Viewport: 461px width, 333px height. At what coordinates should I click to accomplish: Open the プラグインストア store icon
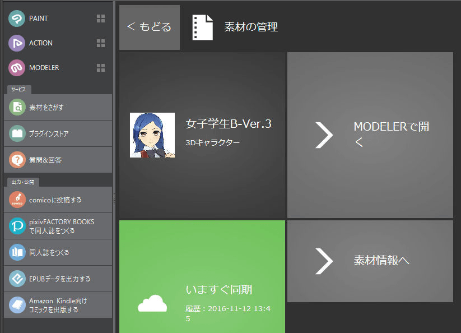pyautogui.click(x=16, y=133)
